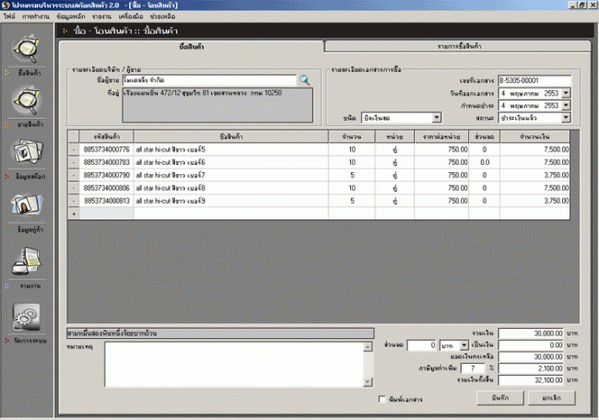Open the payment due date dropdown

click(566, 105)
